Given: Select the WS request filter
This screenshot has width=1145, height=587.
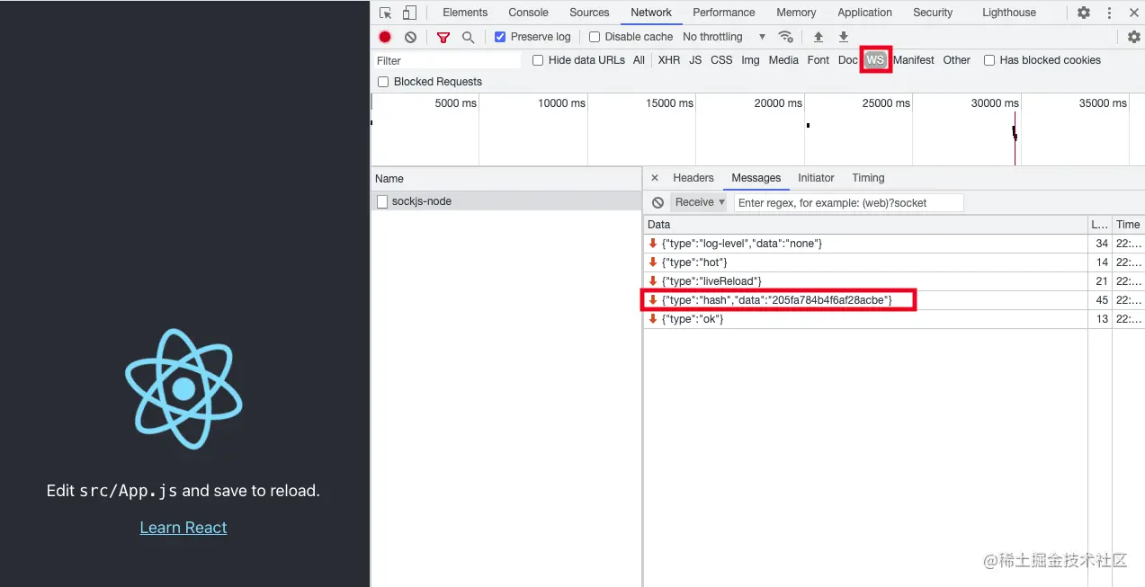Looking at the screenshot, I should 875,60.
